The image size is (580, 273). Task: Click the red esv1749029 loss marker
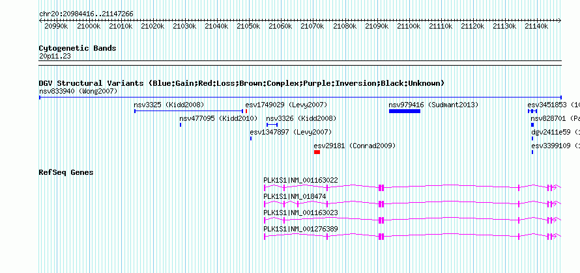(x=246, y=111)
